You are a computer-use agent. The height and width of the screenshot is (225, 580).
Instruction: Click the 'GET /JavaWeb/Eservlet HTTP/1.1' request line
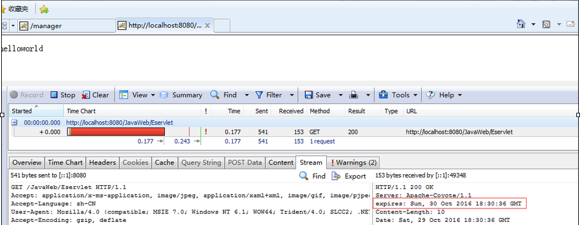(x=69, y=187)
